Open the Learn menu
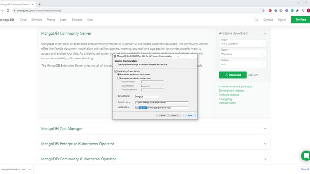 (63, 20)
